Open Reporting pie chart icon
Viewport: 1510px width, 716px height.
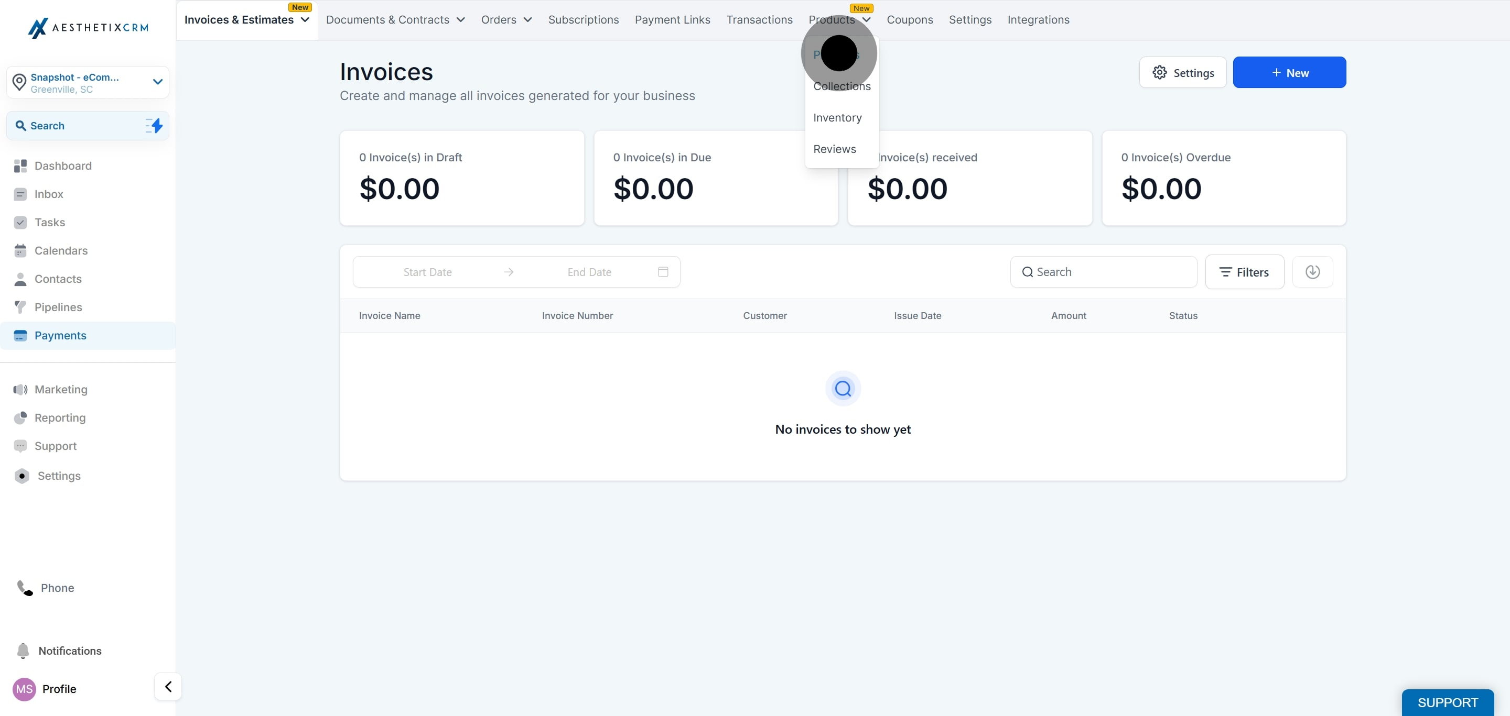coord(20,417)
